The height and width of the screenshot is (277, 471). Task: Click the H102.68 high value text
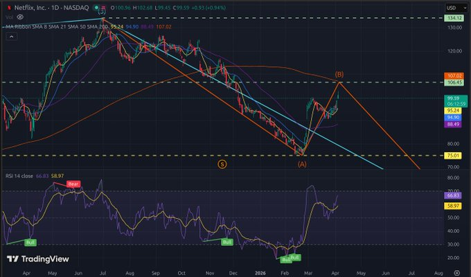(x=143, y=8)
